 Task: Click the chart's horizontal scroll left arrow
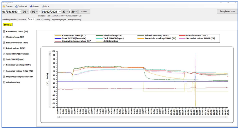tap(58, 117)
